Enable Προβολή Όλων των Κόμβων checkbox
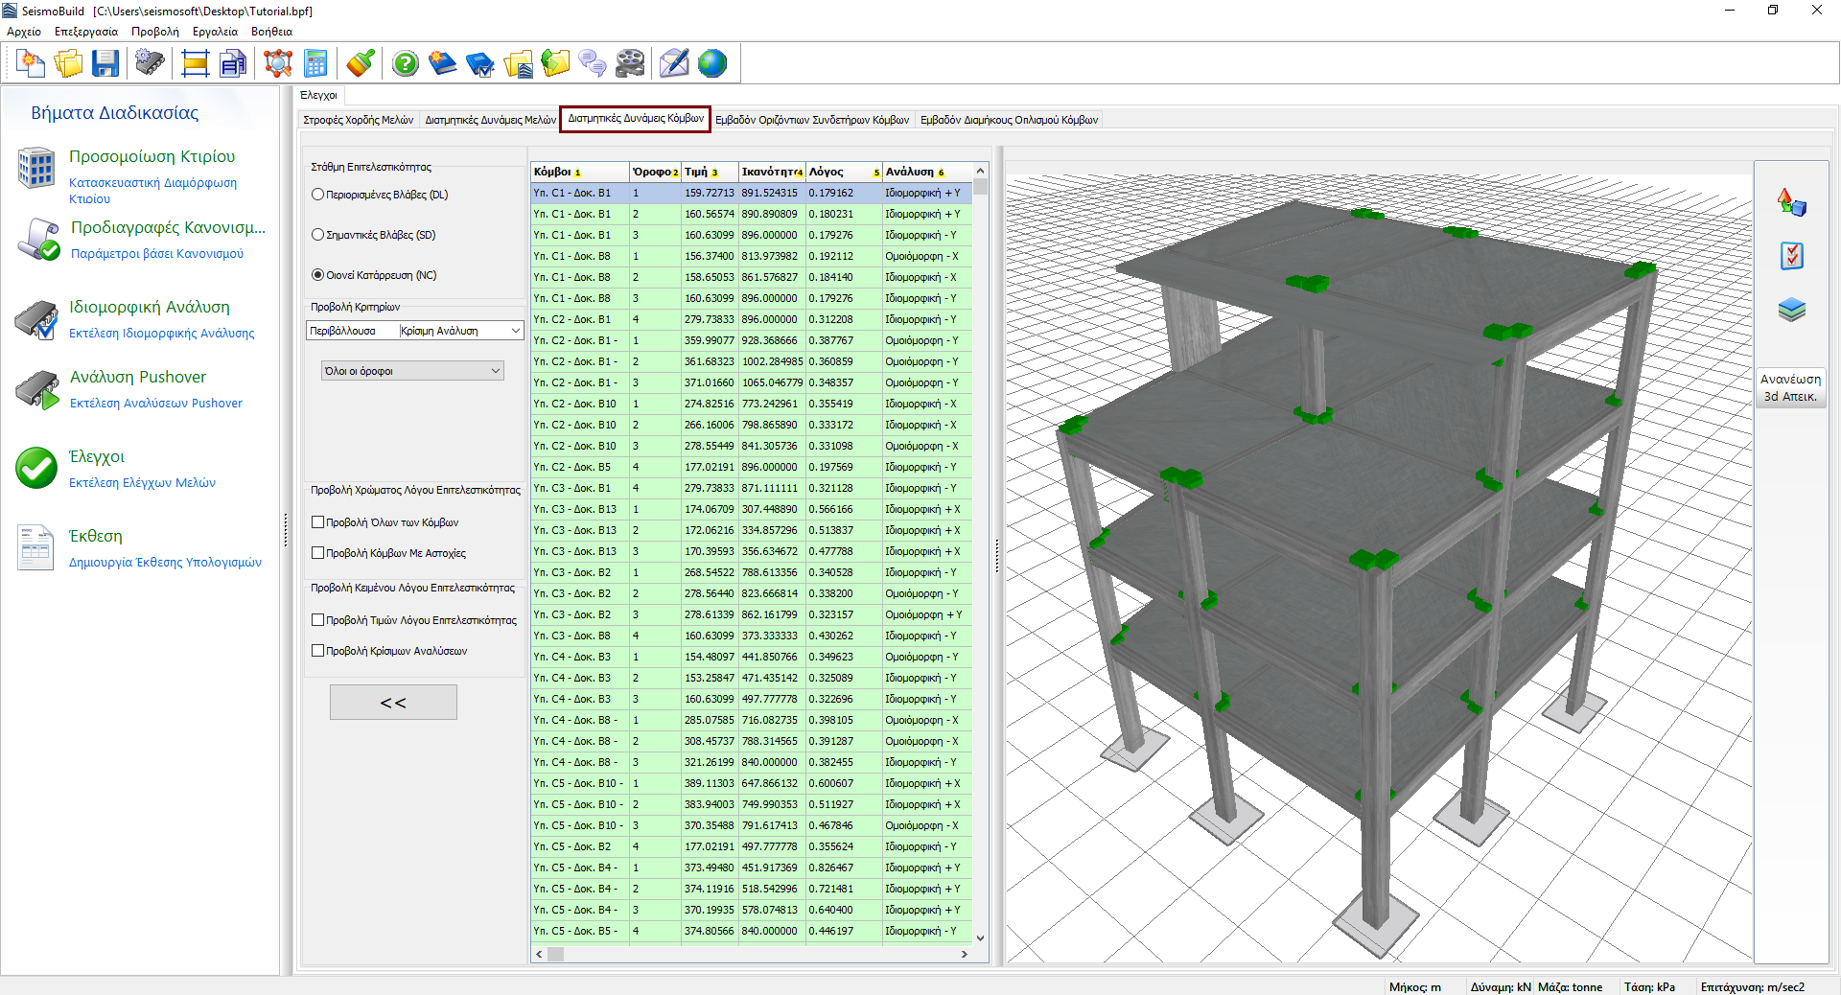The width and height of the screenshot is (1841, 995). coord(318,522)
